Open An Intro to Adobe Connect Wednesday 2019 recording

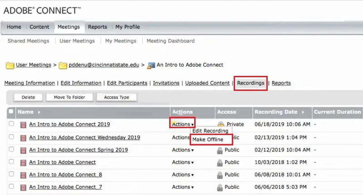click(84, 137)
